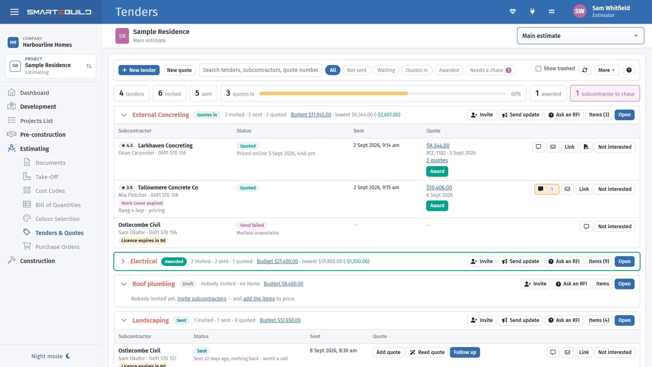The height and width of the screenshot is (367, 652).
Task: Open the help question mark icon
Action: click(629, 70)
